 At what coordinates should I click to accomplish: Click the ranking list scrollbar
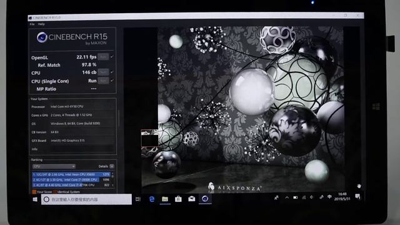(x=112, y=179)
